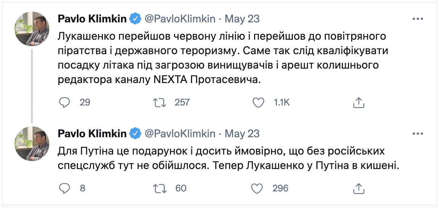Image resolution: width=440 pixels, height=208 pixels.
Task: Open the more options menu on second tweet
Action: coord(418,134)
